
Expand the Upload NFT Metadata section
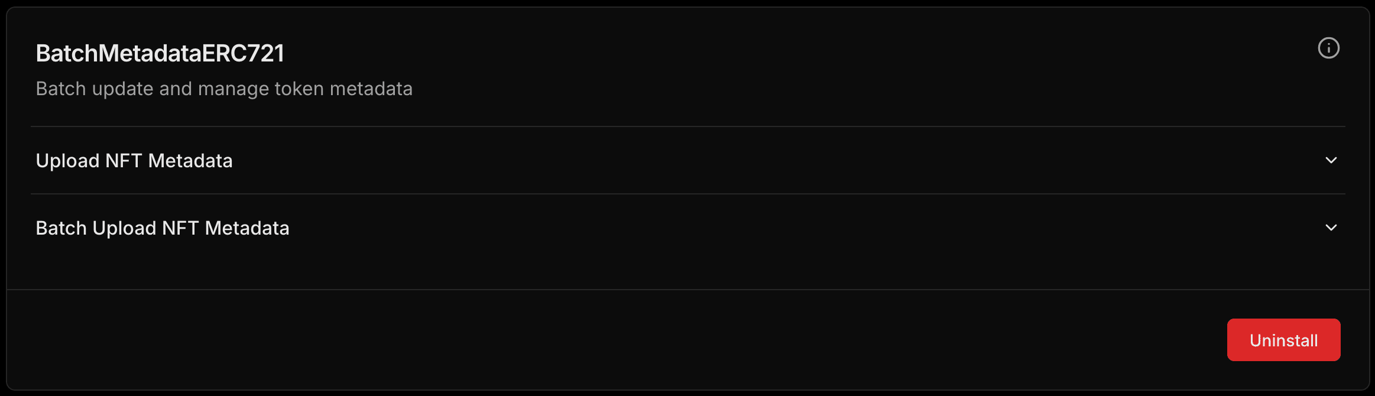[x=687, y=160]
